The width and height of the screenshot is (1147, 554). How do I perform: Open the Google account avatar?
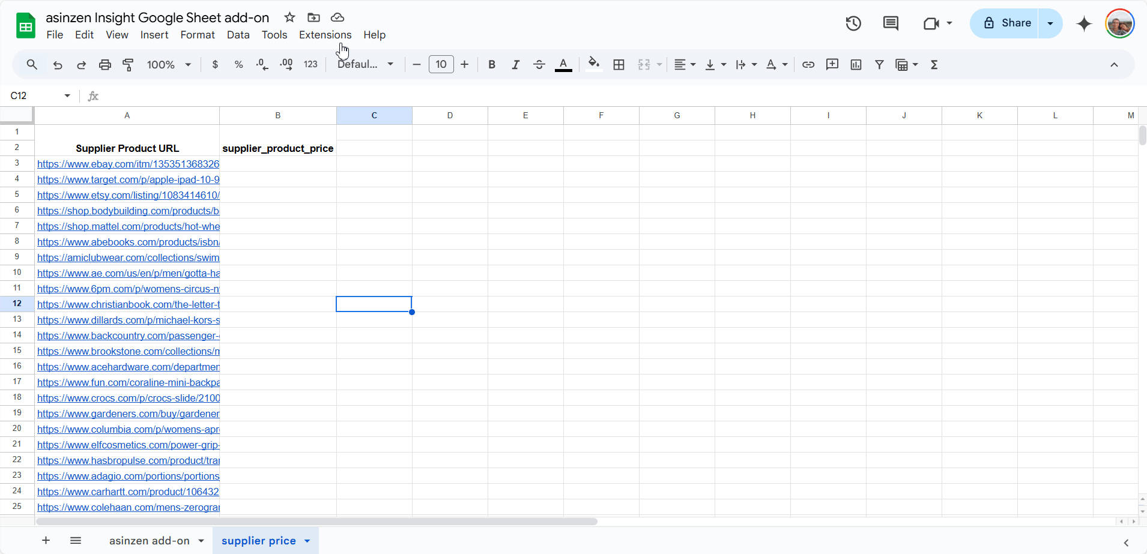click(1120, 23)
